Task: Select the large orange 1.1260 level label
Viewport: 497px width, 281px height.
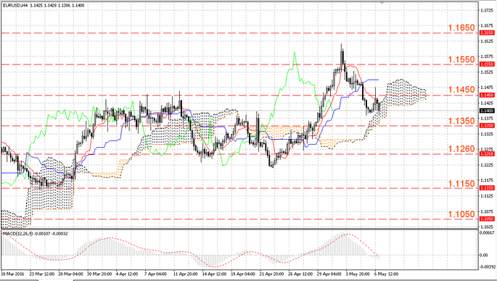Action: tap(461, 148)
